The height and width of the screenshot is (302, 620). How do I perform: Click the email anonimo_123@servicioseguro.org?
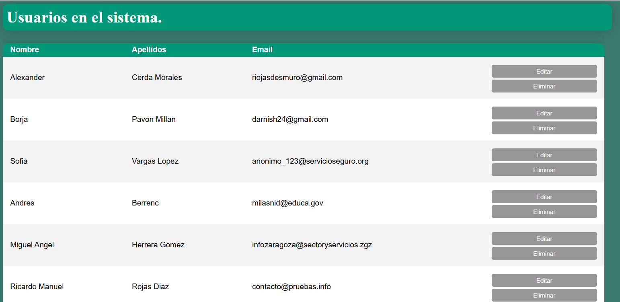[310, 161]
